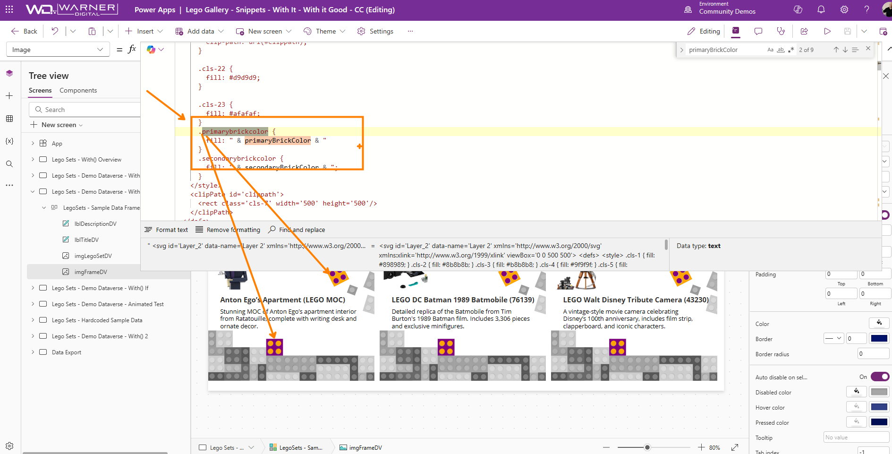Open the Comments icon in toolbar
The width and height of the screenshot is (892, 454).
pos(758,31)
